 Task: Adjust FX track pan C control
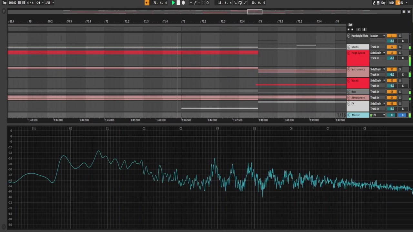(x=403, y=109)
